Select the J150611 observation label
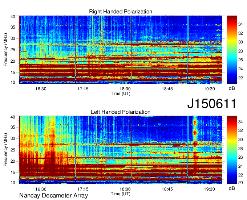This screenshot has height=200, width=247. (212, 104)
